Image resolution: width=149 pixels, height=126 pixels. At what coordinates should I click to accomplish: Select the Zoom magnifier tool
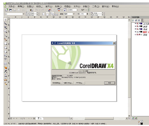pyautogui.click(x=5, y=31)
